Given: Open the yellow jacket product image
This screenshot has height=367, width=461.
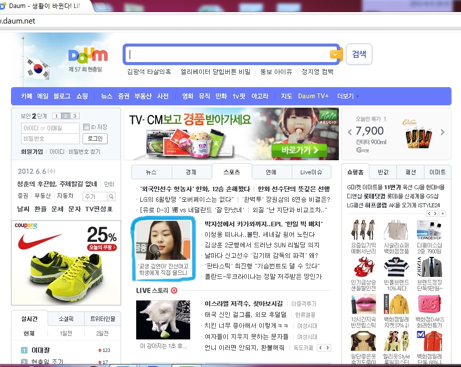Looking at the screenshot, I should tap(397, 304).
